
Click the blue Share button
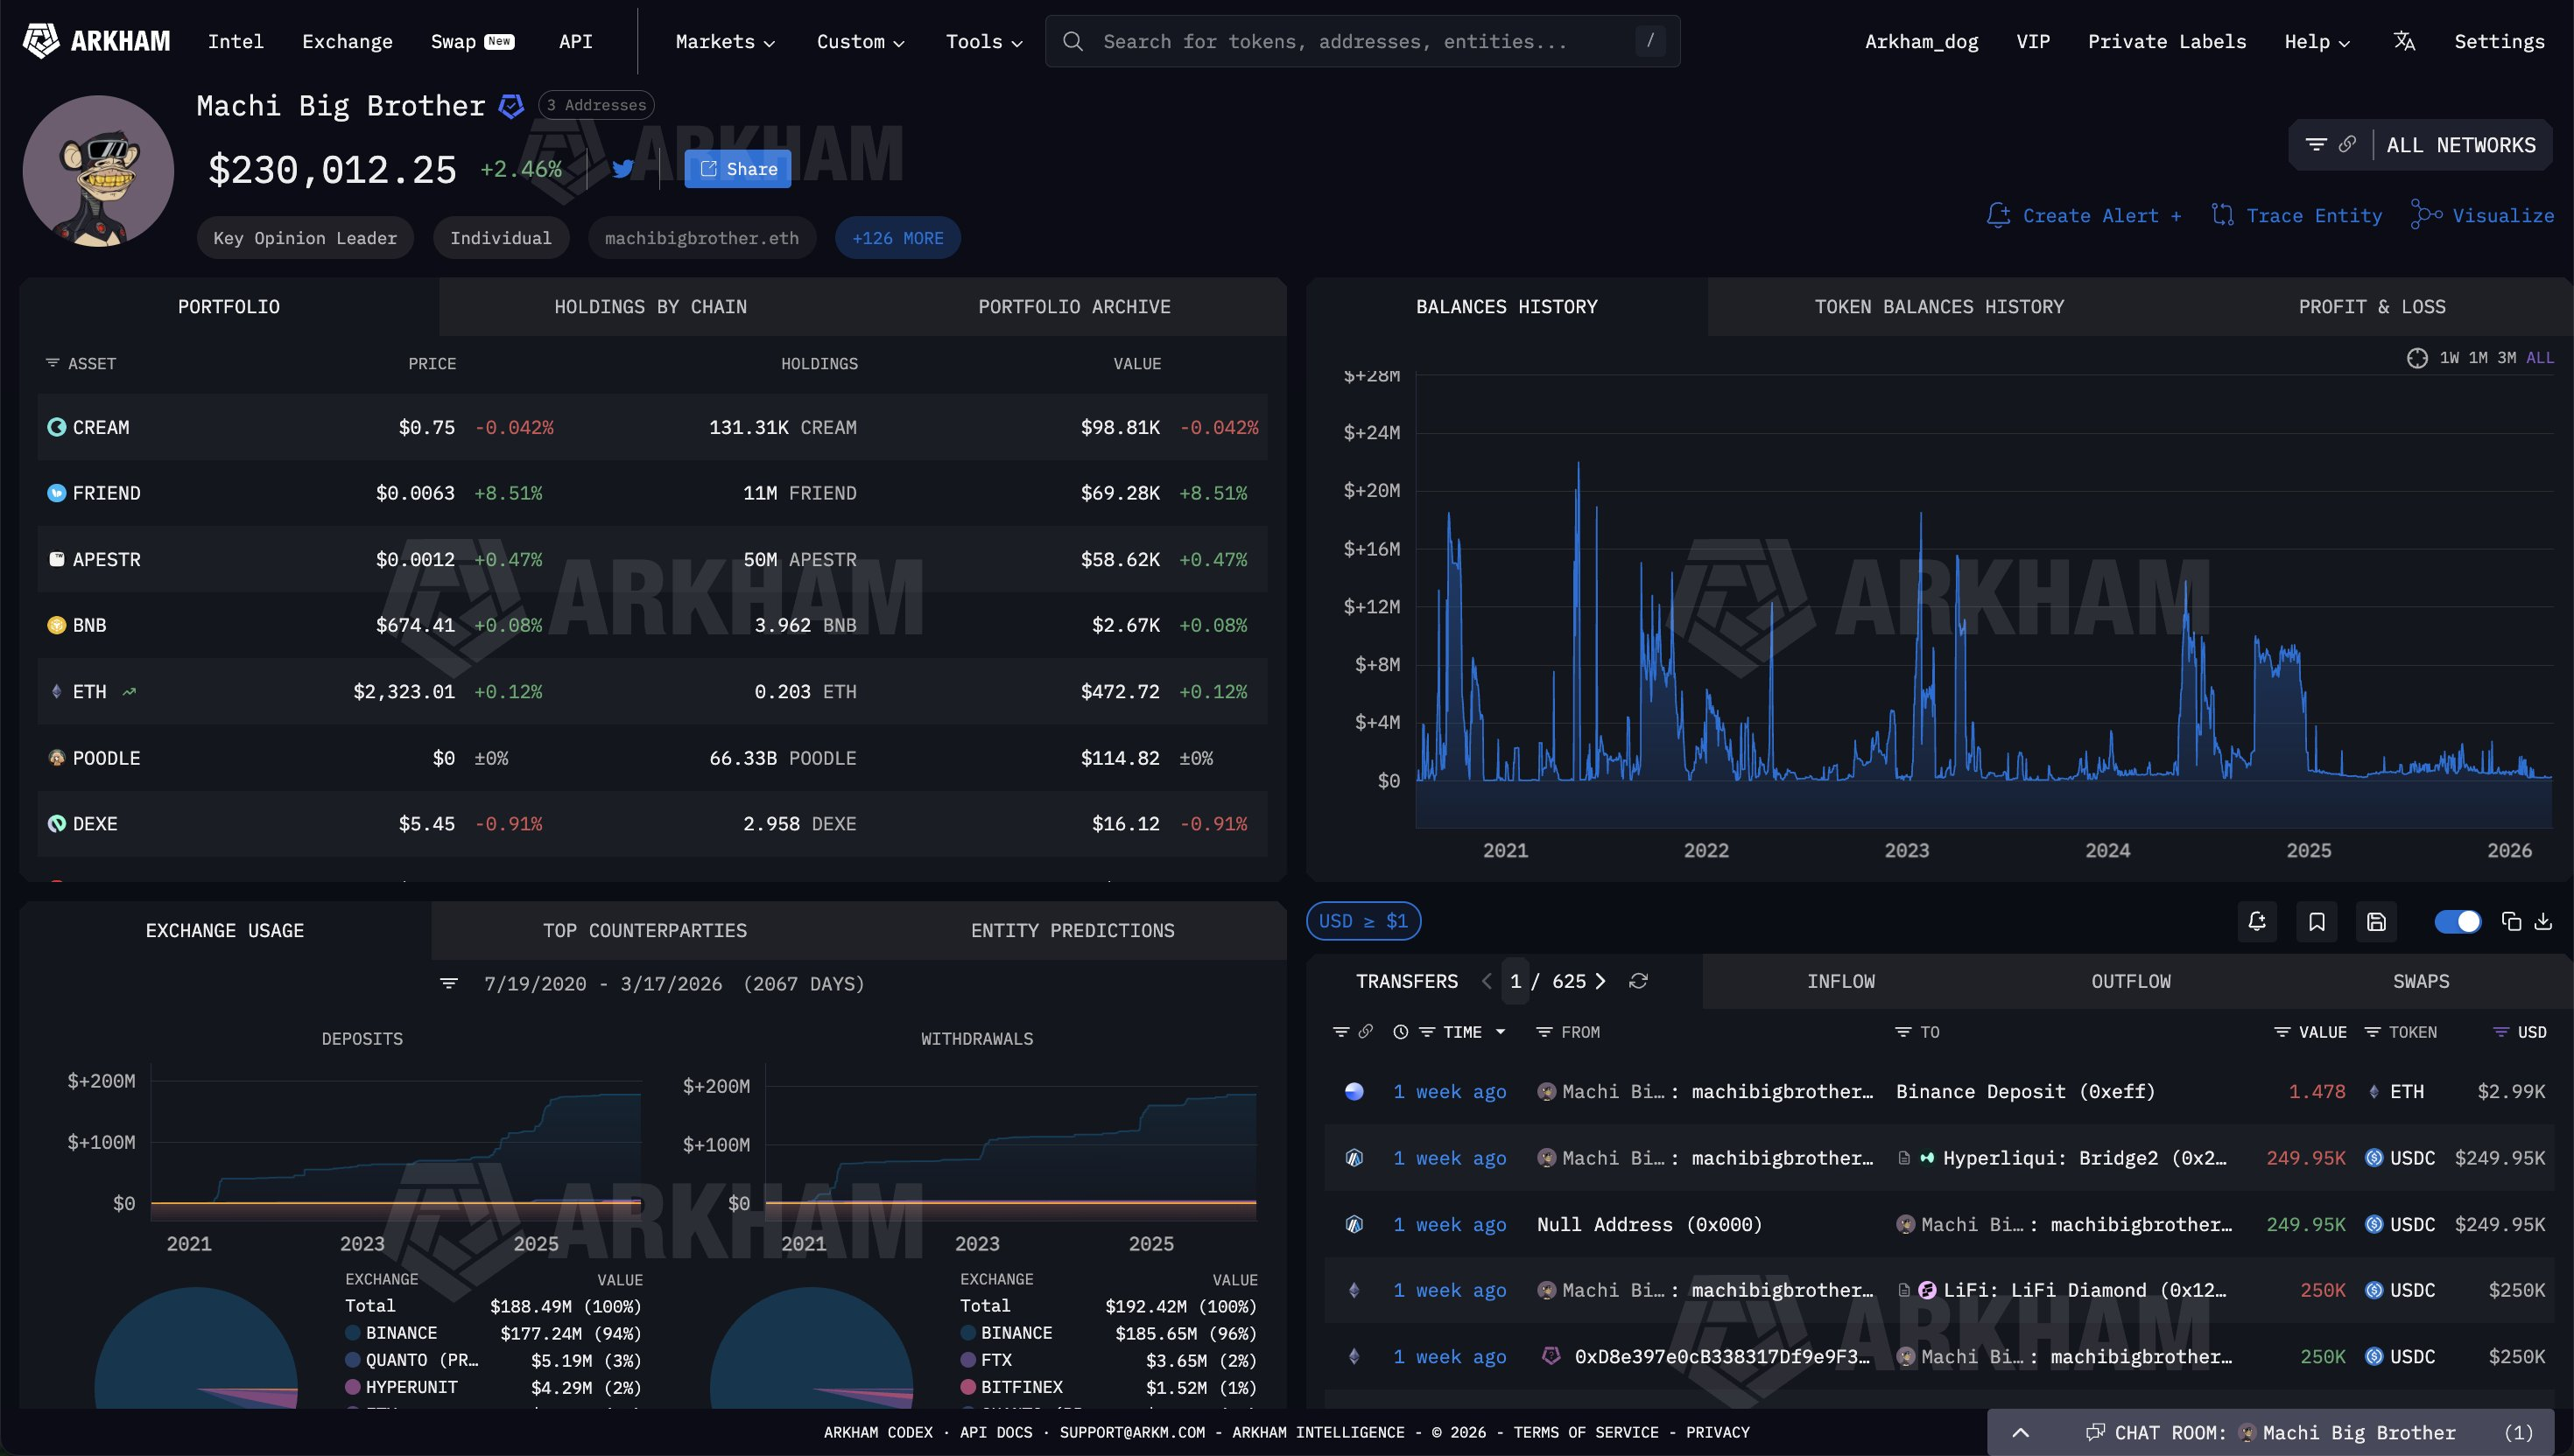click(x=737, y=169)
